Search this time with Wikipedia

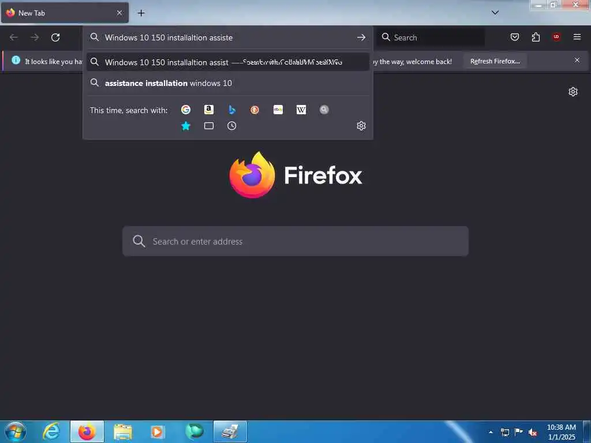click(301, 110)
